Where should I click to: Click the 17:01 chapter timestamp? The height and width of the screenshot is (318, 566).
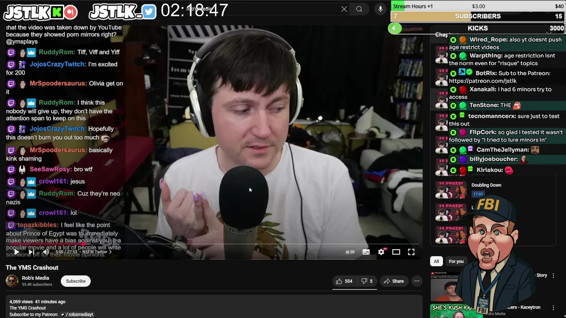click(478, 194)
